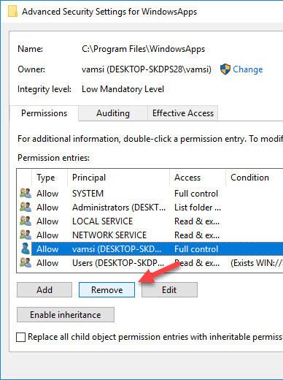
Task: Select the vamsi (DESKTOP-SKD... entry
Action: [x=150, y=249]
